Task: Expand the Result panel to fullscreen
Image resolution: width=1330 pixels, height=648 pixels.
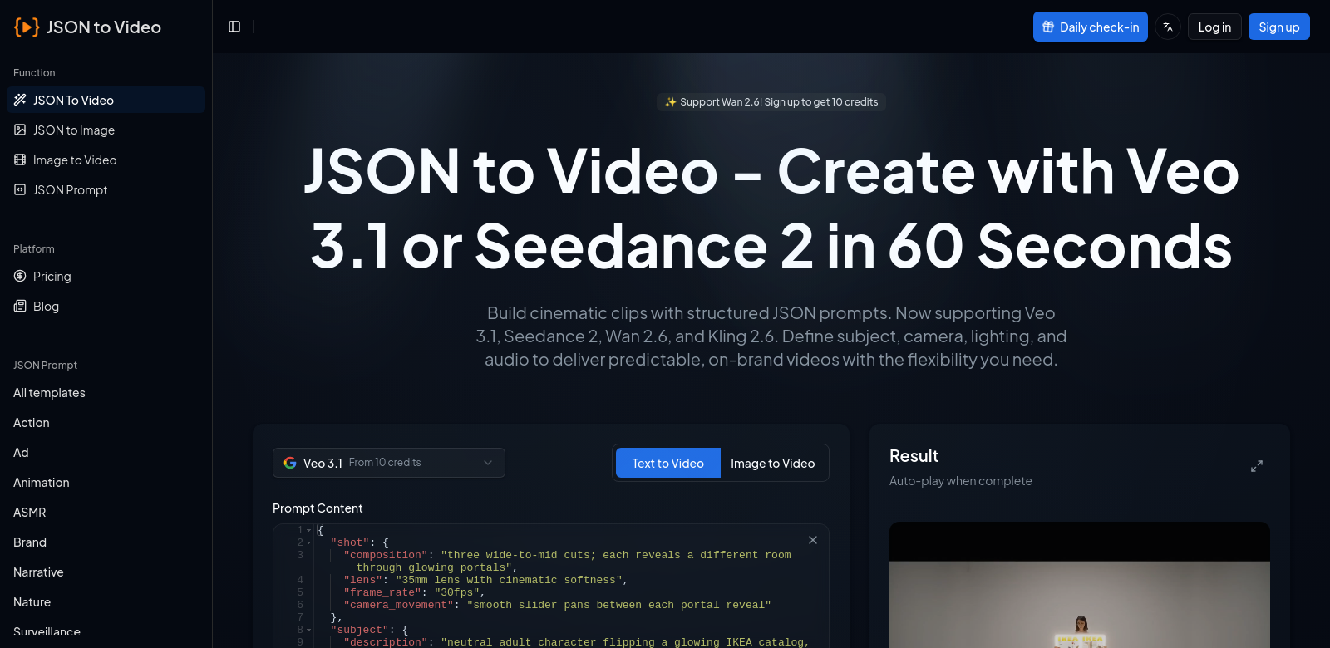Action: point(1257,466)
